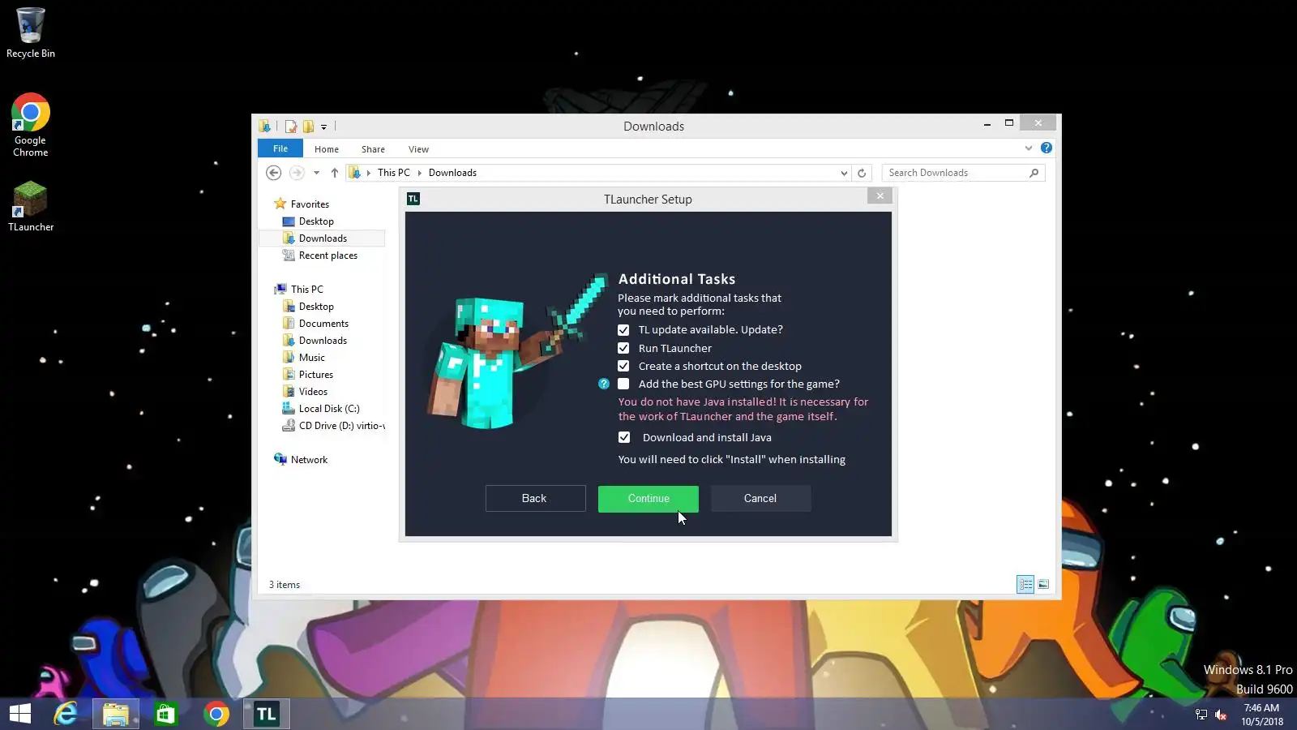
Task: Click the Properties quick access toolbar icon
Action: tap(290, 127)
